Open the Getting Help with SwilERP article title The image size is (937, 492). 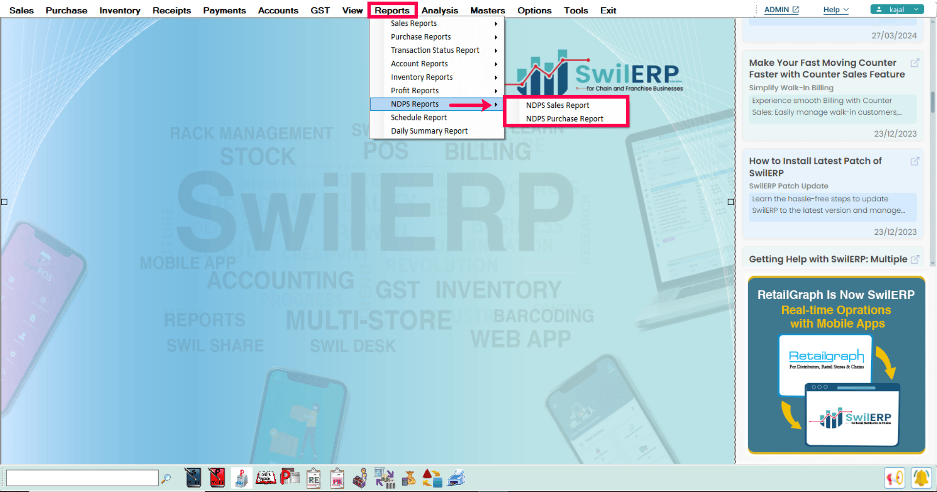tap(828, 259)
